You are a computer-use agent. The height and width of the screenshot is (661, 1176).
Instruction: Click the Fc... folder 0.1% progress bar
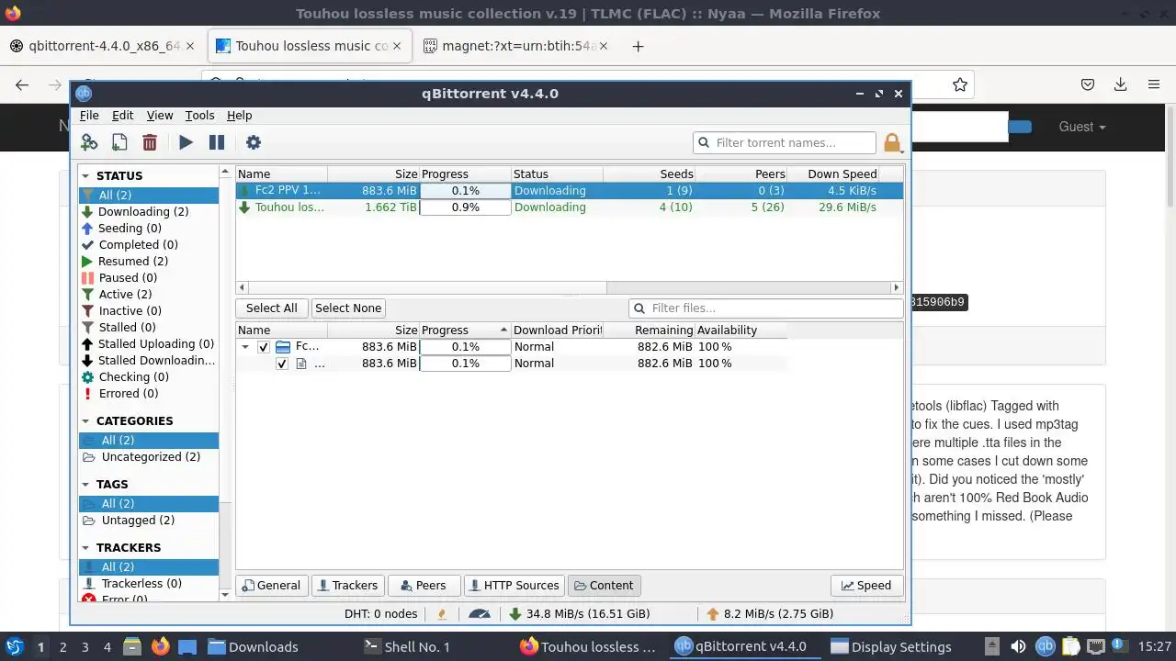coord(465,347)
